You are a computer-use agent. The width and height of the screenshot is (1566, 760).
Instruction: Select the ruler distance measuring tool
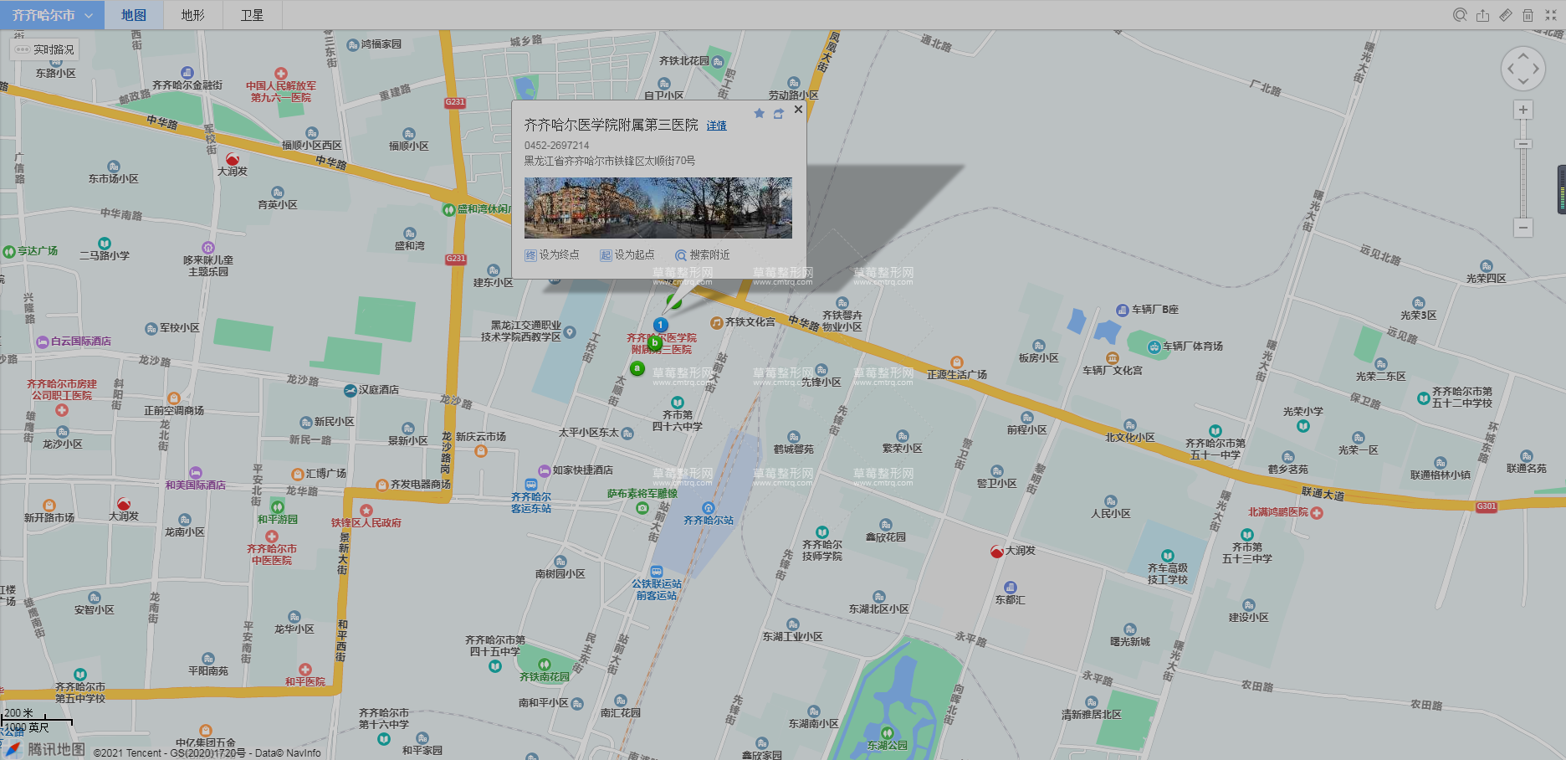1505,15
